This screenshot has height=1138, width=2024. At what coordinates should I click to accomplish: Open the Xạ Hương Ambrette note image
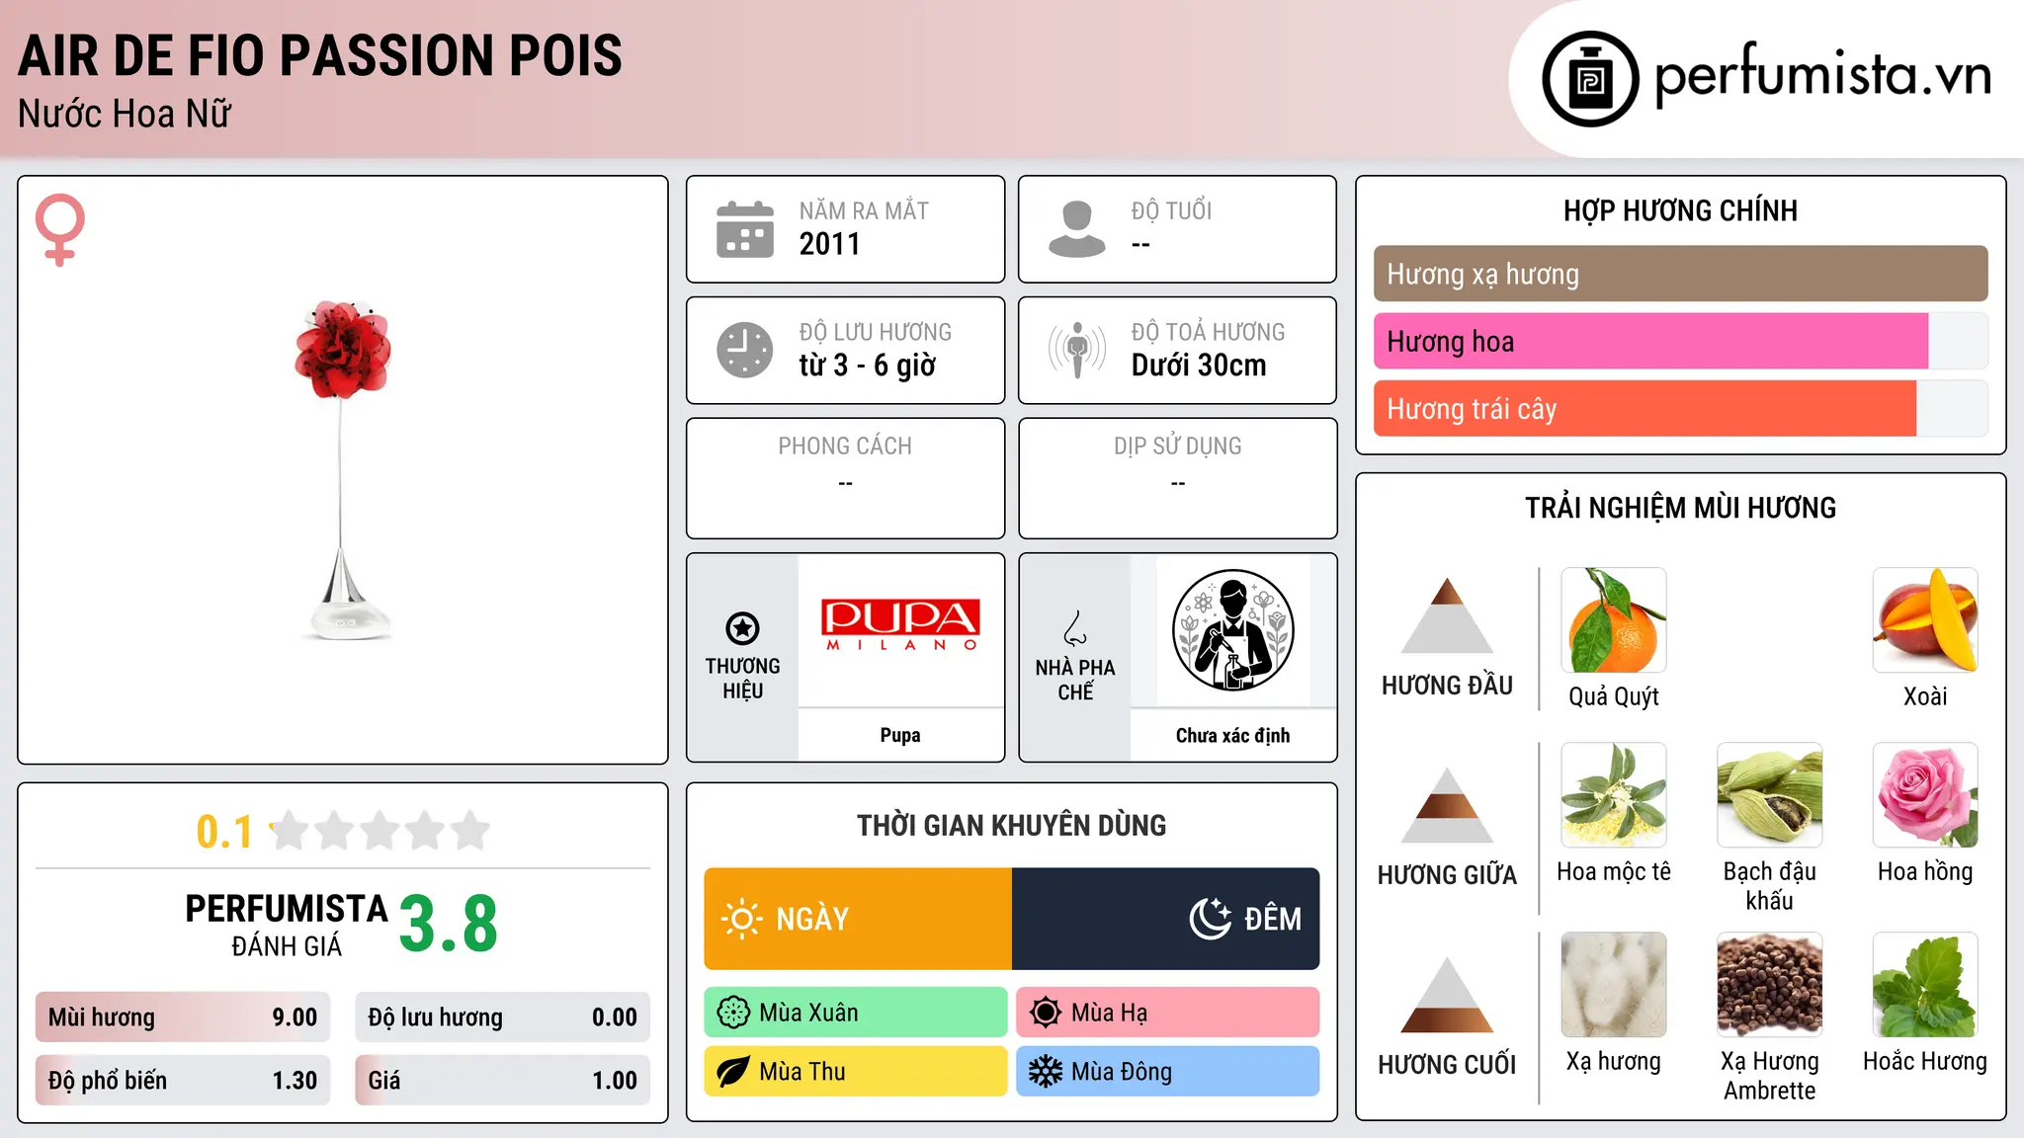(1770, 985)
